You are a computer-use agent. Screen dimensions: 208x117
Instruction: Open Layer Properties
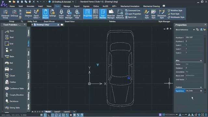[133, 14]
